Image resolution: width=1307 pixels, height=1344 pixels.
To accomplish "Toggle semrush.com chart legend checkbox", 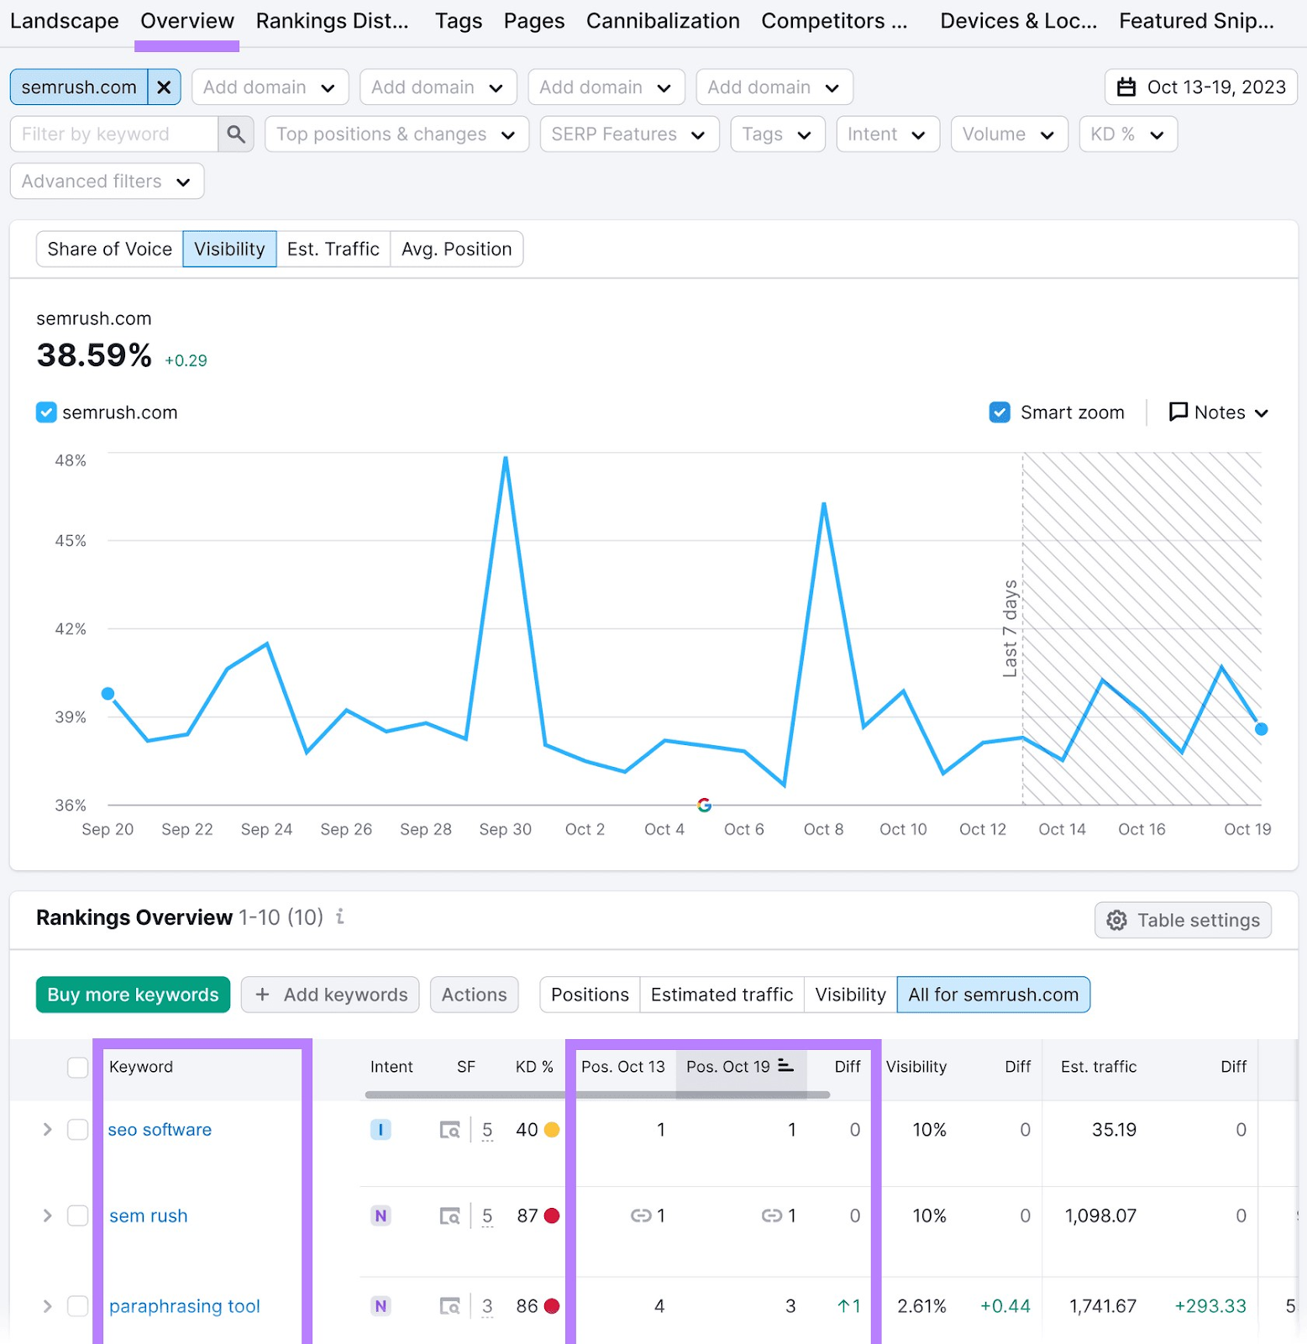I will pyautogui.click(x=46, y=412).
